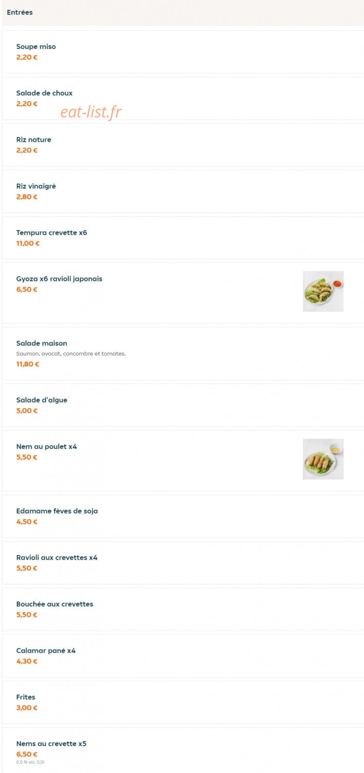
Task: Select the Salade de choux item
Action: (x=183, y=98)
